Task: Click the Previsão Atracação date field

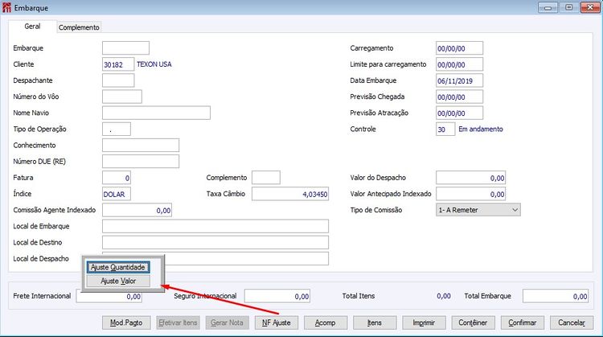Action: pos(460,113)
